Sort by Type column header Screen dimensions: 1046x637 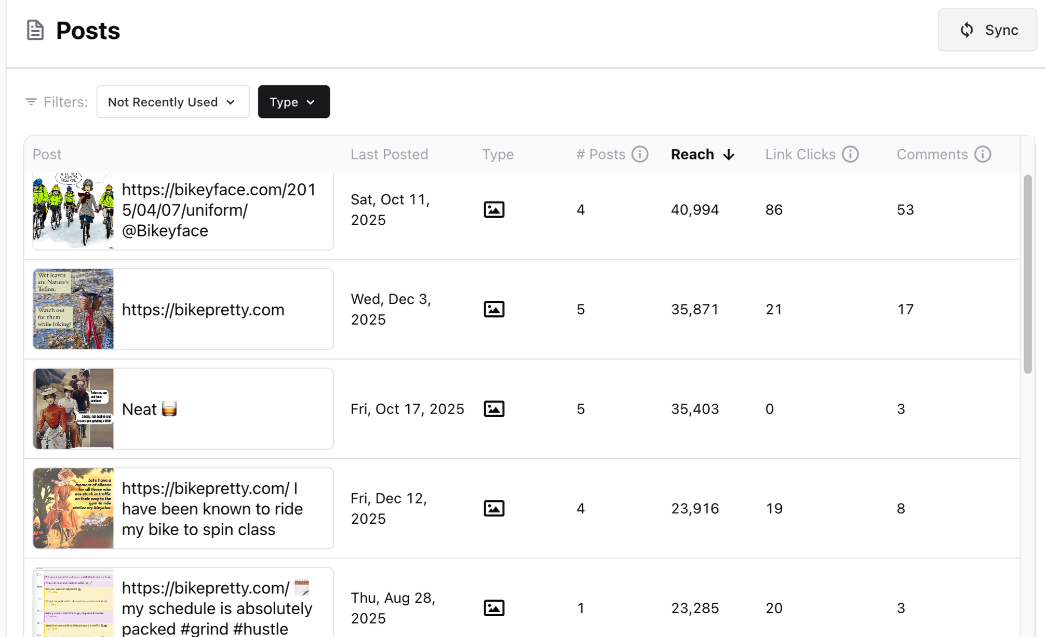click(498, 154)
